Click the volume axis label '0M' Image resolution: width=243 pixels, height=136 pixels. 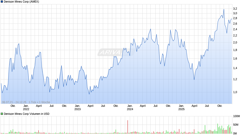tap(235, 133)
